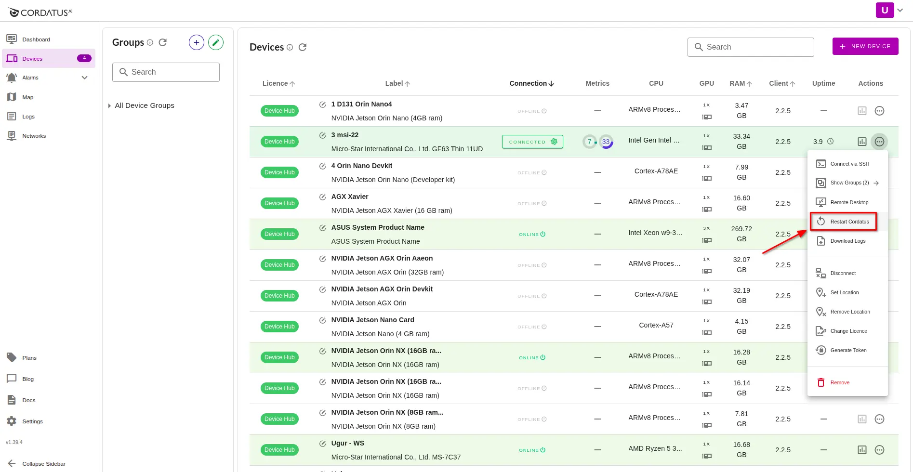Open metrics chart icon for Ugur - WS
This screenshot has width=913, height=472.
(x=862, y=450)
